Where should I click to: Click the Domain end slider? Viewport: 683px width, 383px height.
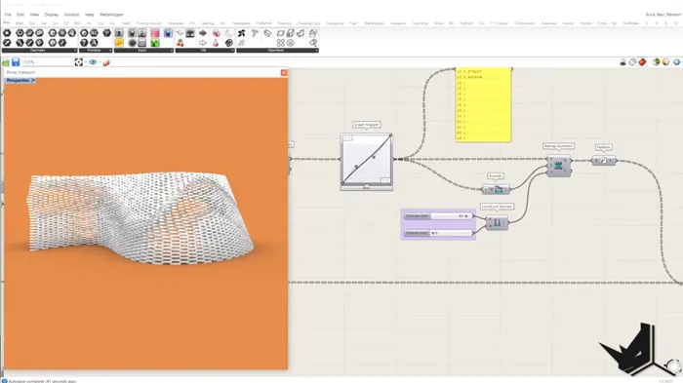pyautogui.click(x=439, y=233)
